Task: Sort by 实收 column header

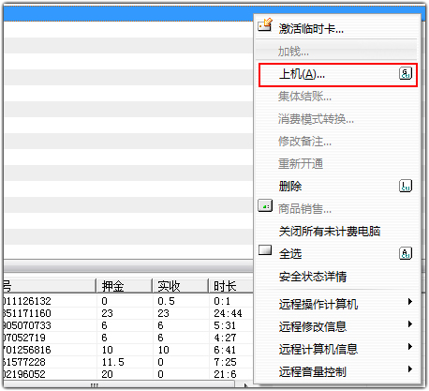Action: coord(180,286)
